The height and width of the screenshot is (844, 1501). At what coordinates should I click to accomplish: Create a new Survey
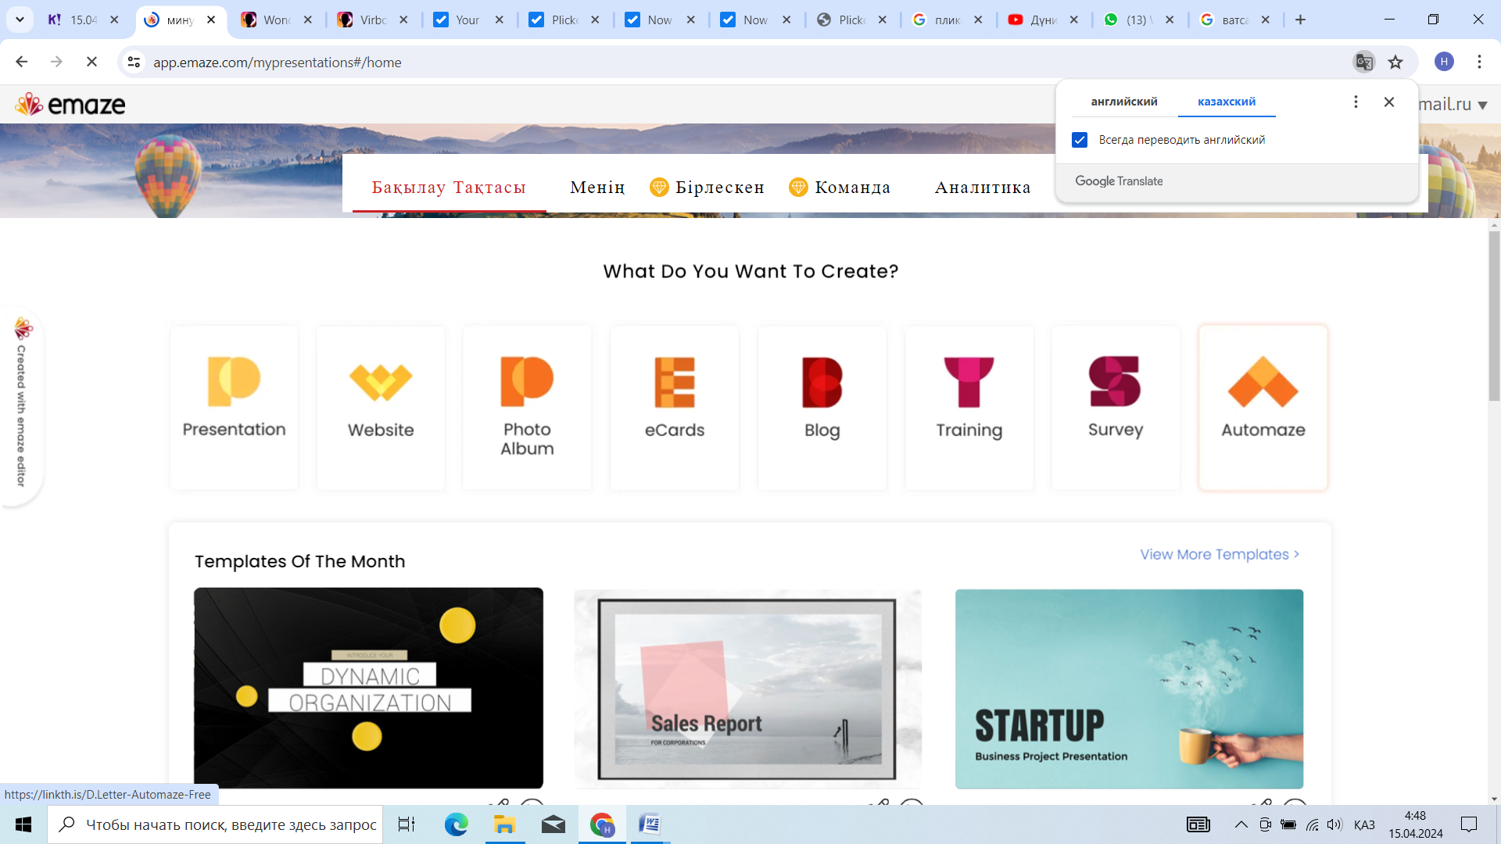click(1115, 406)
